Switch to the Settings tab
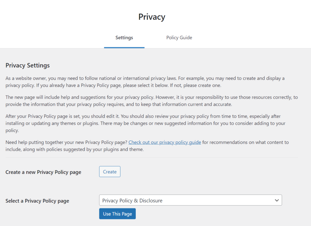The image size is (311, 226). pyautogui.click(x=124, y=38)
